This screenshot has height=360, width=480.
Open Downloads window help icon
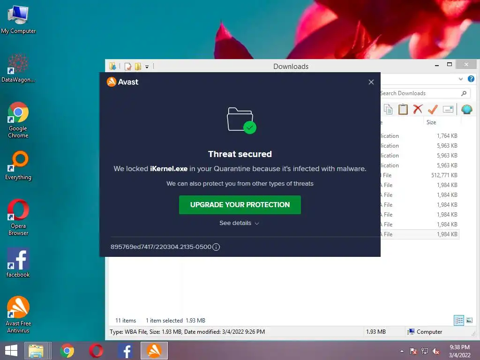(471, 79)
